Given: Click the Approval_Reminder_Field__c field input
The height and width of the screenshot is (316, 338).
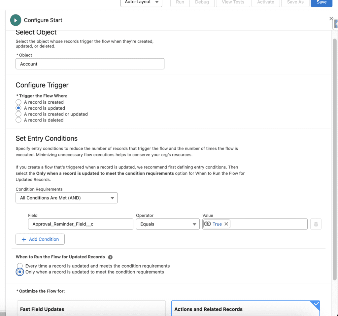Looking at the screenshot, I should click(80, 224).
